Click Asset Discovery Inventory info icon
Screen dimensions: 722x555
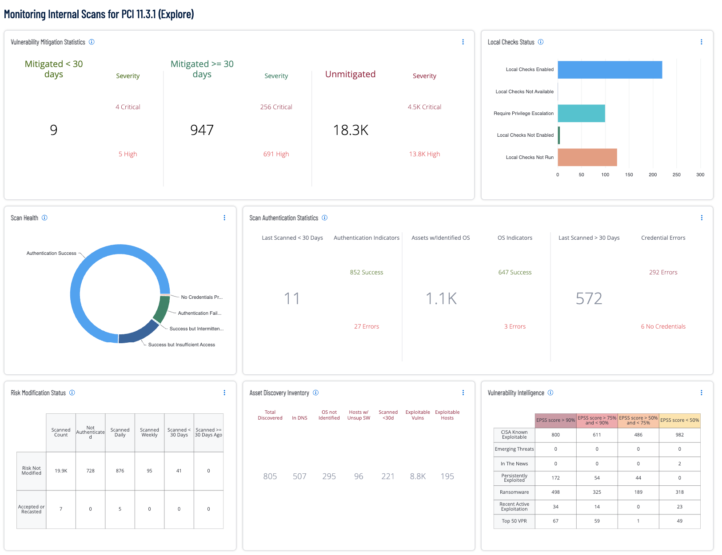(315, 393)
